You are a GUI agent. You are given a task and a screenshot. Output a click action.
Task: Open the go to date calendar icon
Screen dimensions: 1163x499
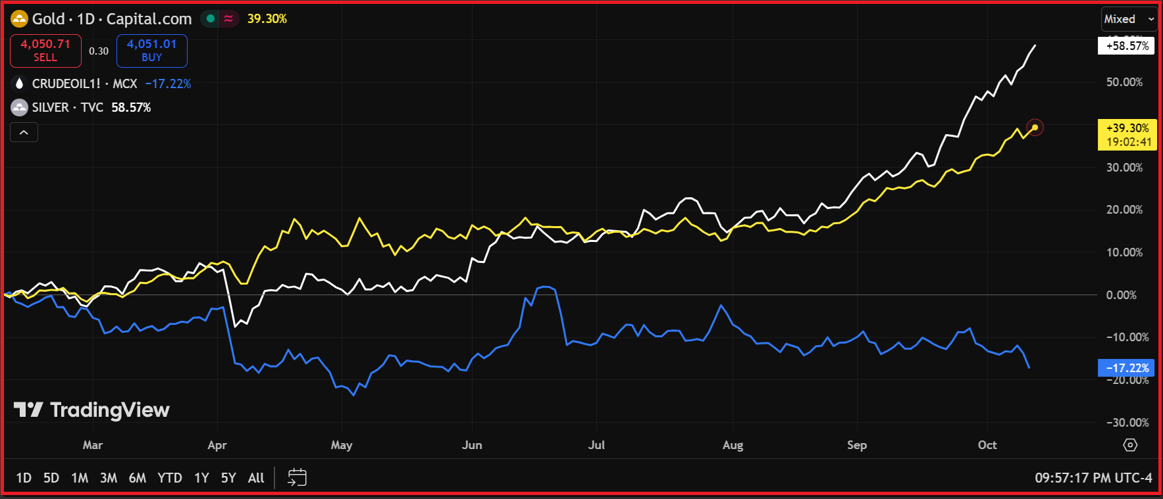point(297,477)
